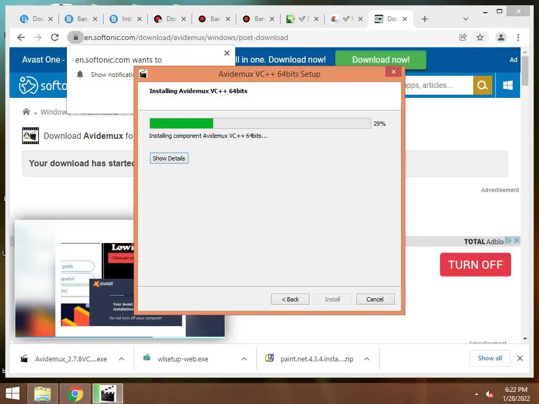The width and height of the screenshot is (539, 404).
Task: Click the Avidemux clapperboard icon in setup title
Action: tap(143, 74)
